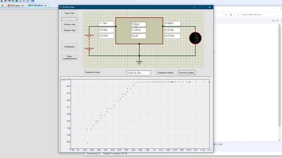Click the 'Открыть порт' button
Screen dimensions: 282x158
click(70, 25)
